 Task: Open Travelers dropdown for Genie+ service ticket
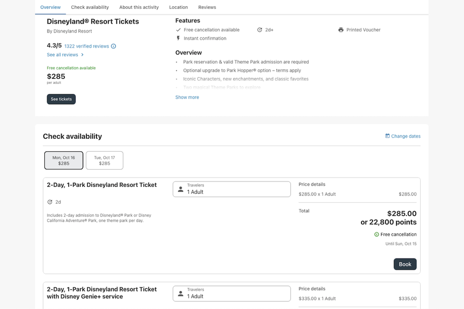pyautogui.click(x=231, y=293)
